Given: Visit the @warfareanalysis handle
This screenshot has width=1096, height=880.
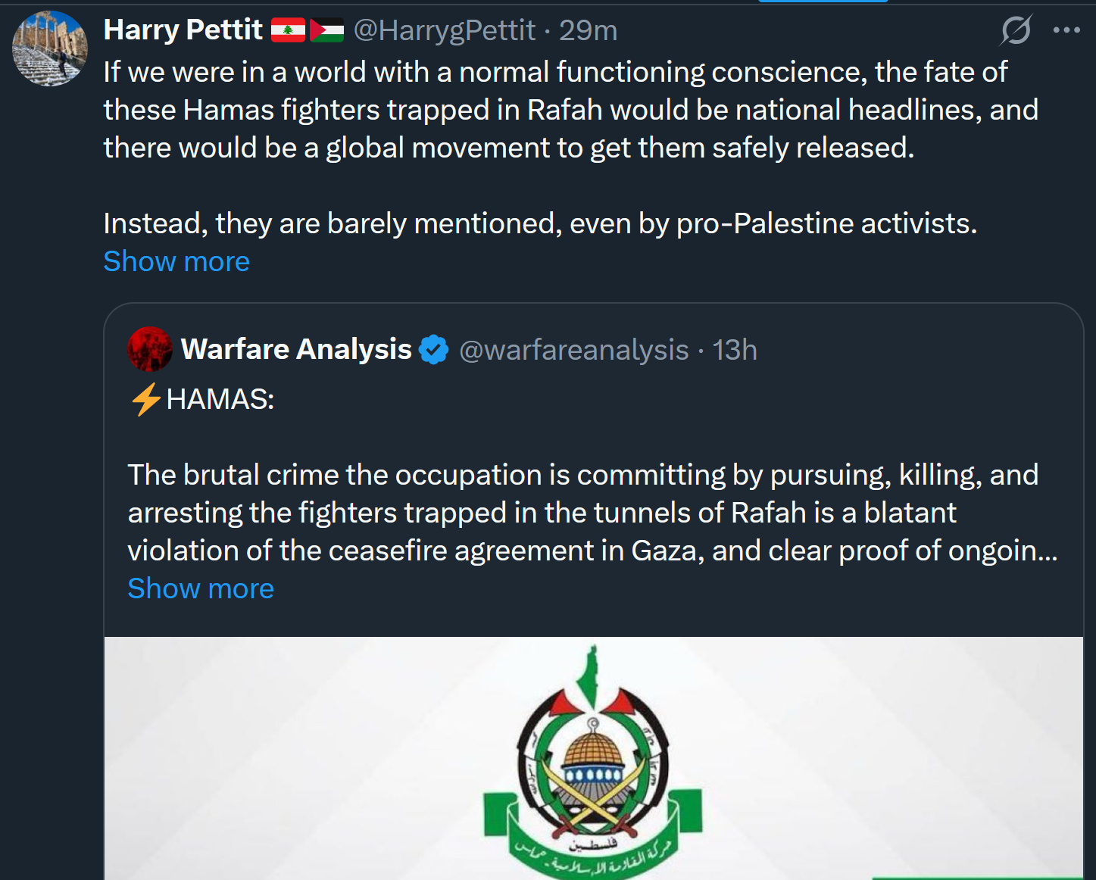Looking at the screenshot, I should tap(574, 350).
